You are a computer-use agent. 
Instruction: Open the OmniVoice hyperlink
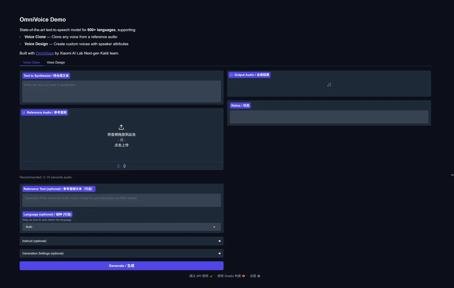[x=45, y=53]
